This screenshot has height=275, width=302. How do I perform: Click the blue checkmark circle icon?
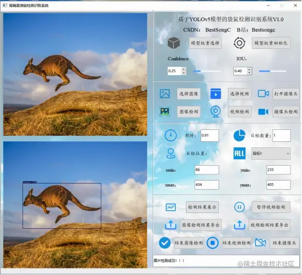165,243
